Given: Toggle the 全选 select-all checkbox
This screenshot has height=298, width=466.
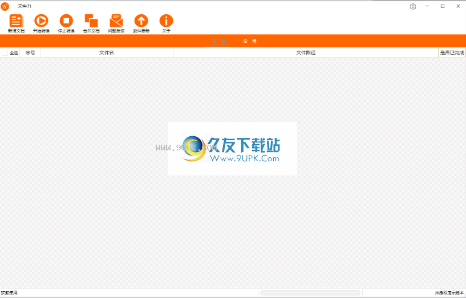Looking at the screenshot, I should (5, 53).
